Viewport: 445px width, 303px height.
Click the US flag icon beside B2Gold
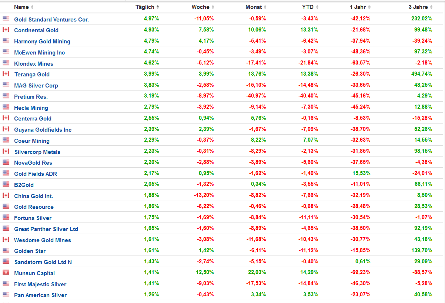click(x=6, y=184)
